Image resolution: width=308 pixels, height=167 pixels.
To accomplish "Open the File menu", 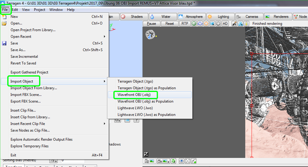I will (5, 10).
